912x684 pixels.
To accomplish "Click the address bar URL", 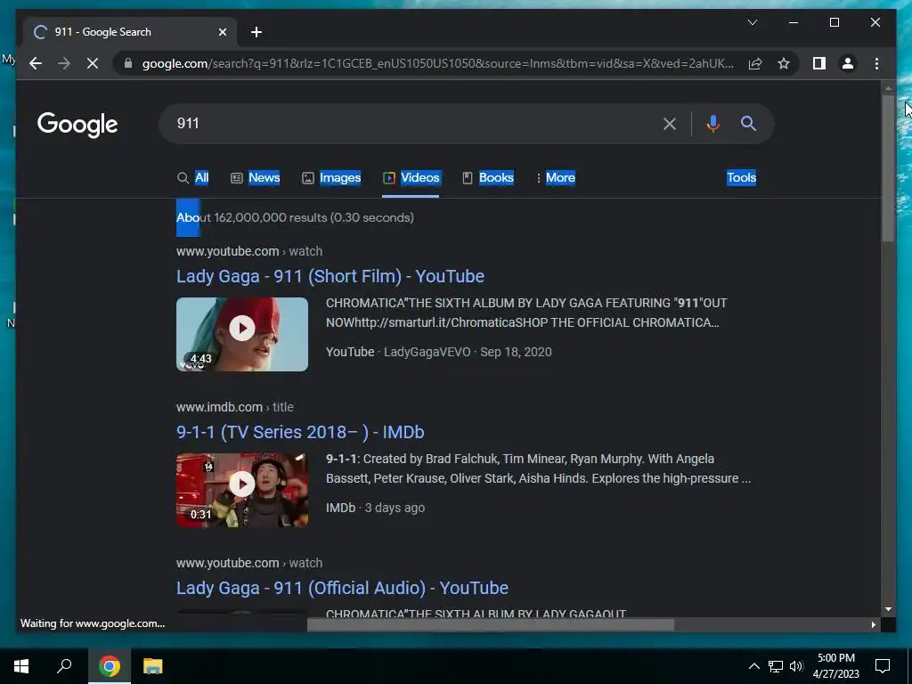I will [437, 63].
